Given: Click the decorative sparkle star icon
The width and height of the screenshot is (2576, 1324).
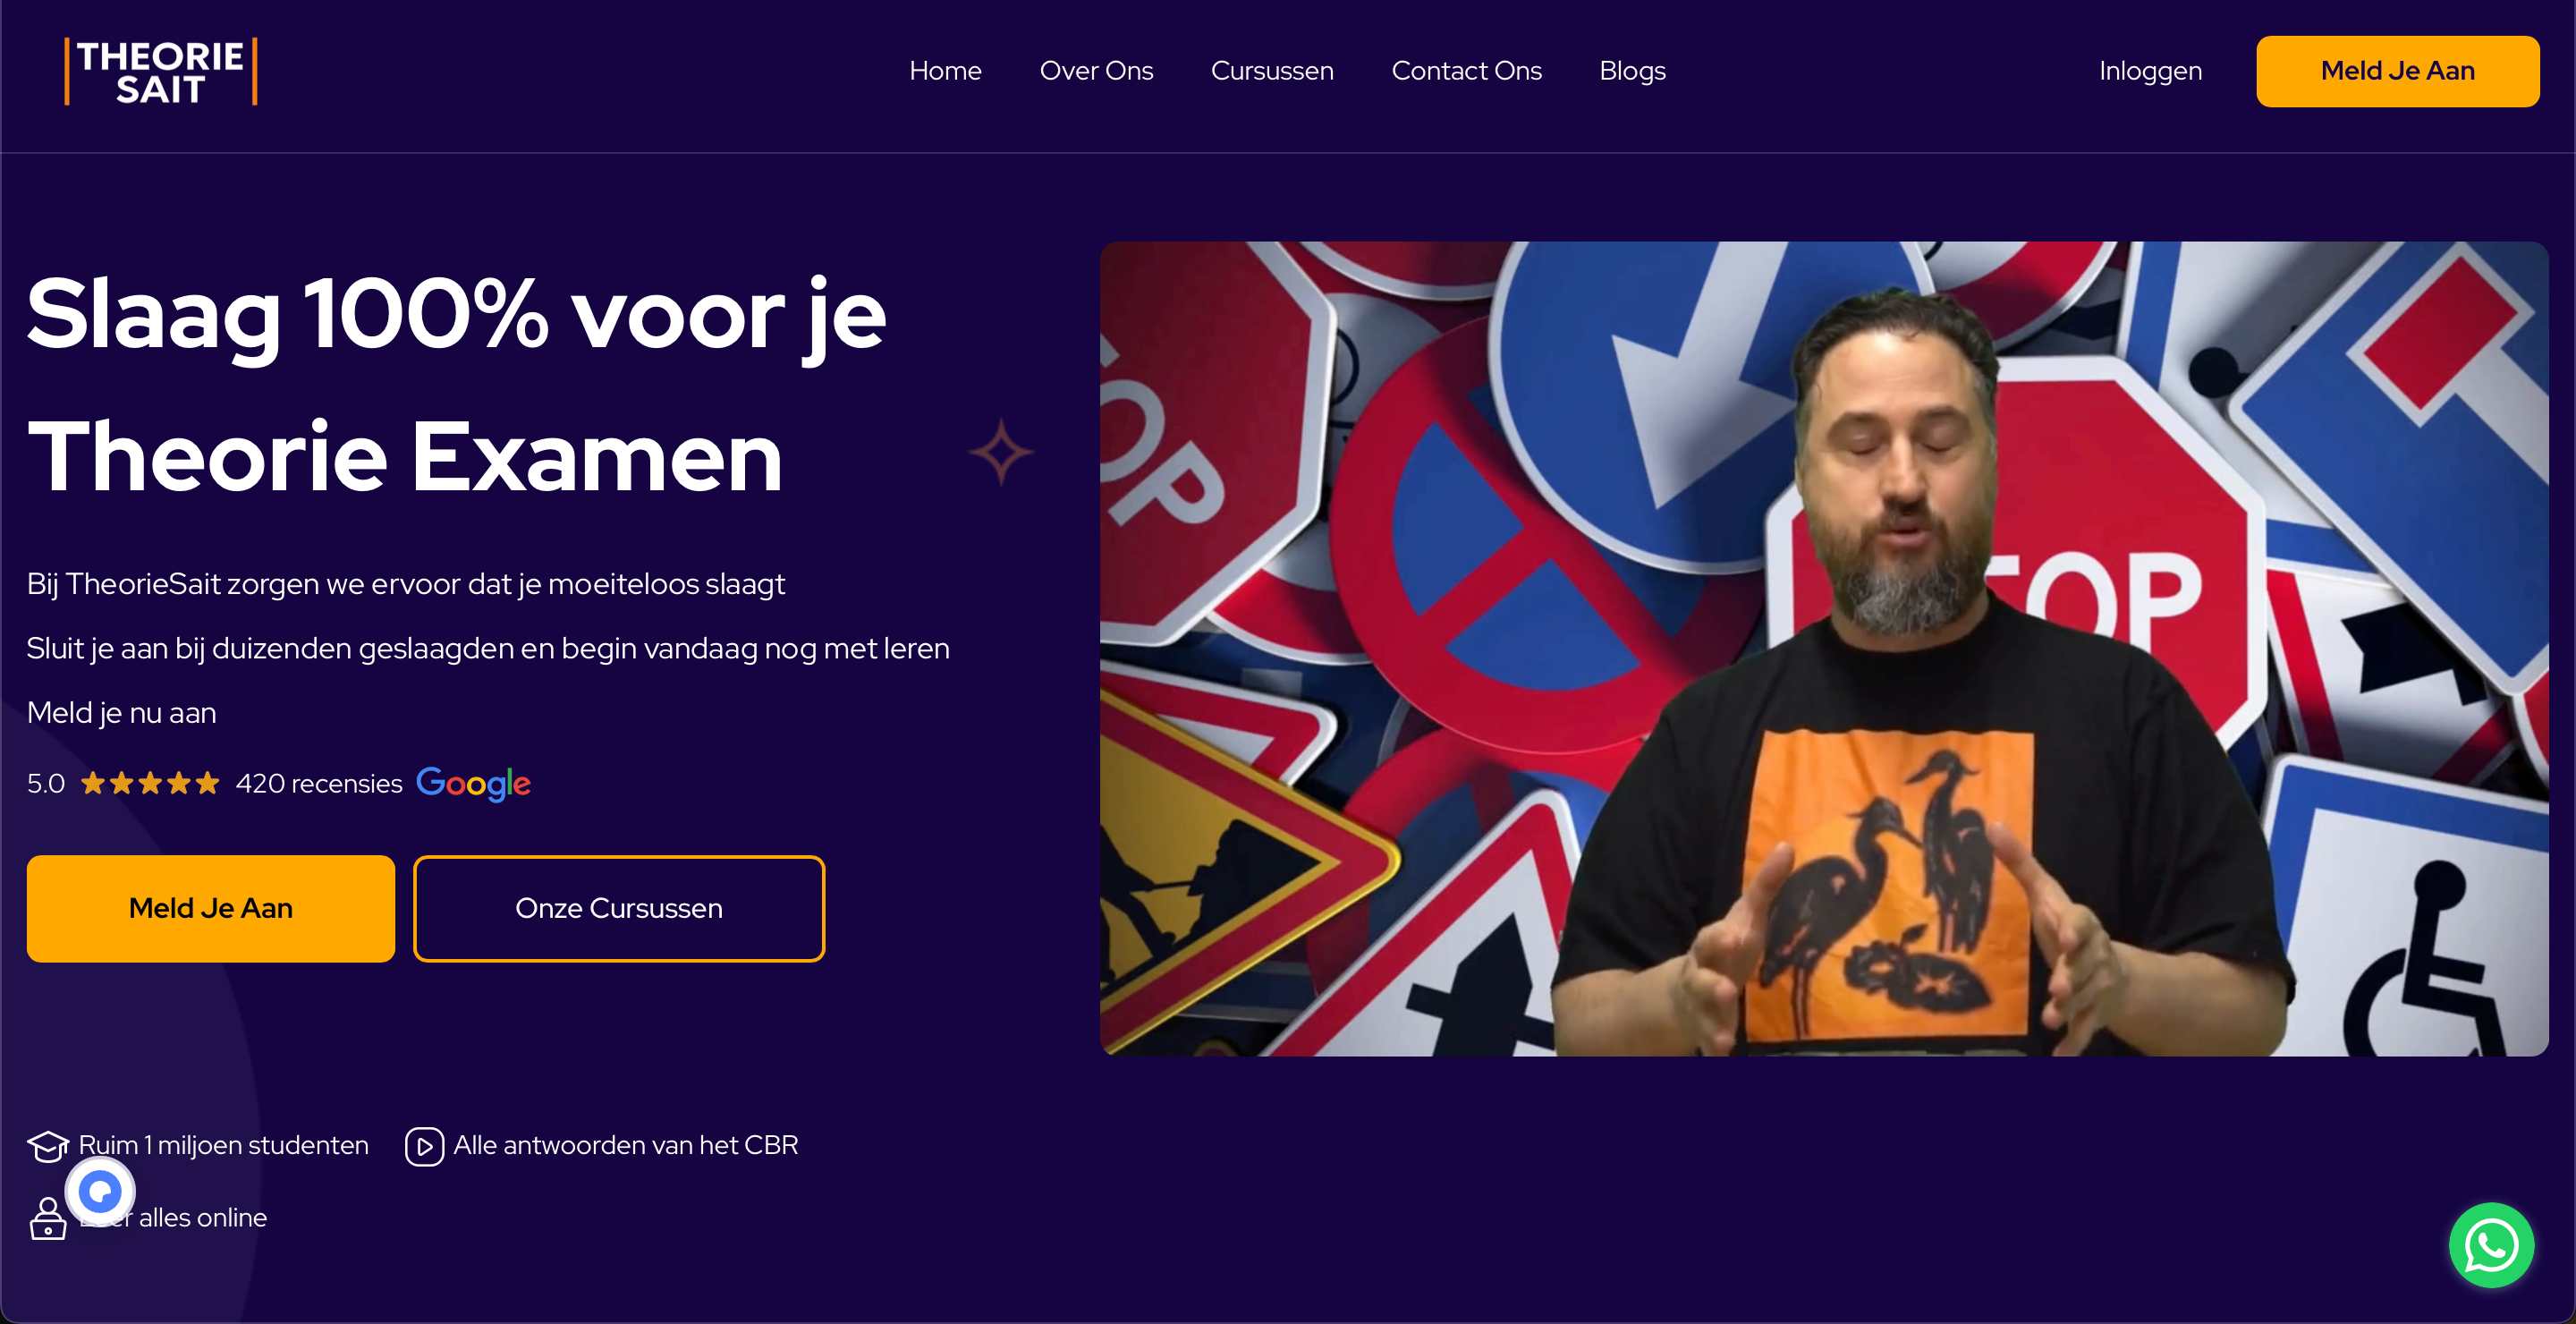Looking at the screenshot, I should 1001,452.
